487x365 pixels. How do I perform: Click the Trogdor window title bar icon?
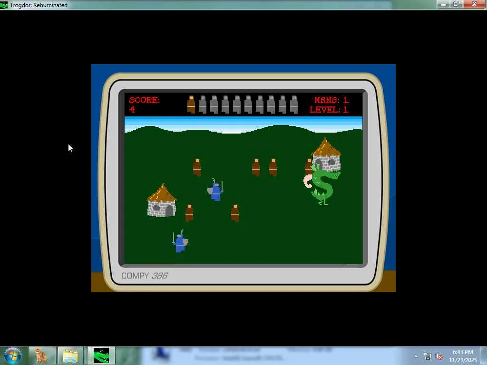point(4,5)
